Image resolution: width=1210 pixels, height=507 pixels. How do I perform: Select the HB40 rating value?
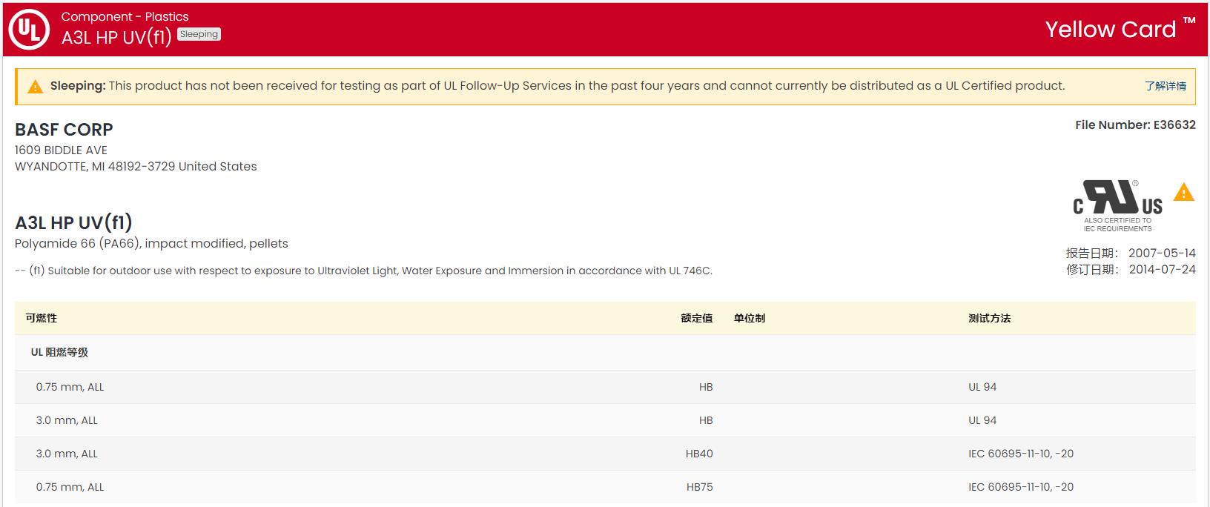click(699, 454)
